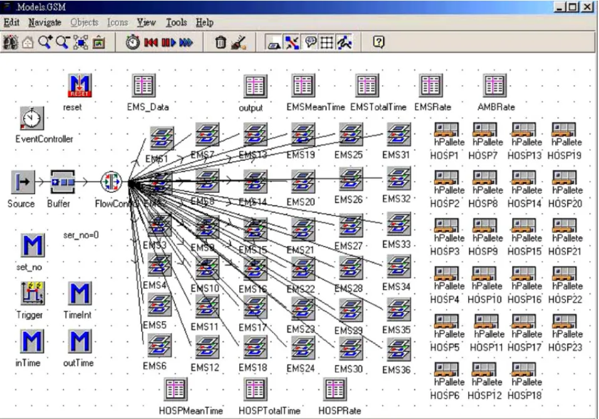Select the TimeInt method icon
599x419 pixels.
(80, 293)
